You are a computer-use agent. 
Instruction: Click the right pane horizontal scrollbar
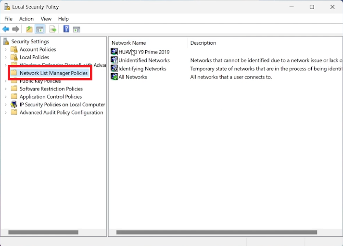point(216,233)
